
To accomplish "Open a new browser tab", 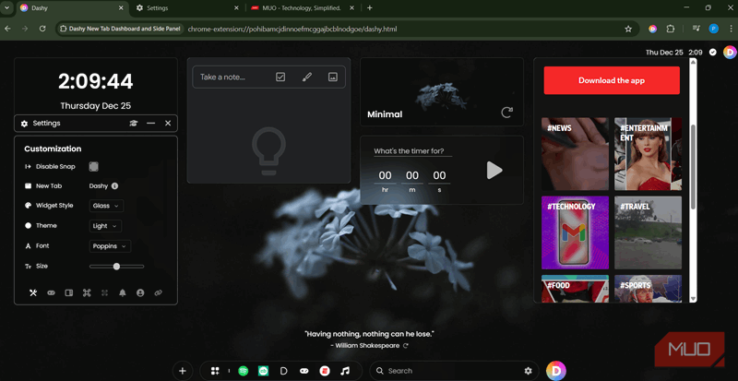I will coord(370,8).
